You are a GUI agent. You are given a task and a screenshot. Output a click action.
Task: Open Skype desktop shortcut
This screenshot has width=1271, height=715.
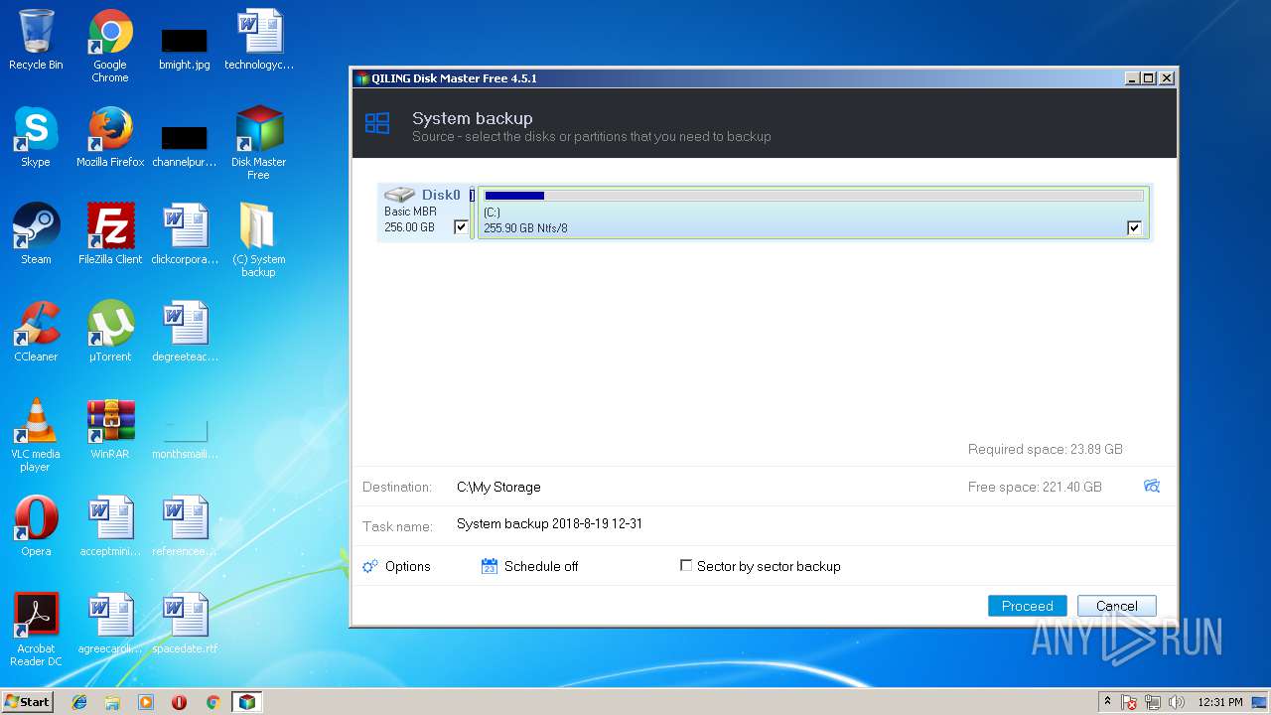tap(36, 137)
